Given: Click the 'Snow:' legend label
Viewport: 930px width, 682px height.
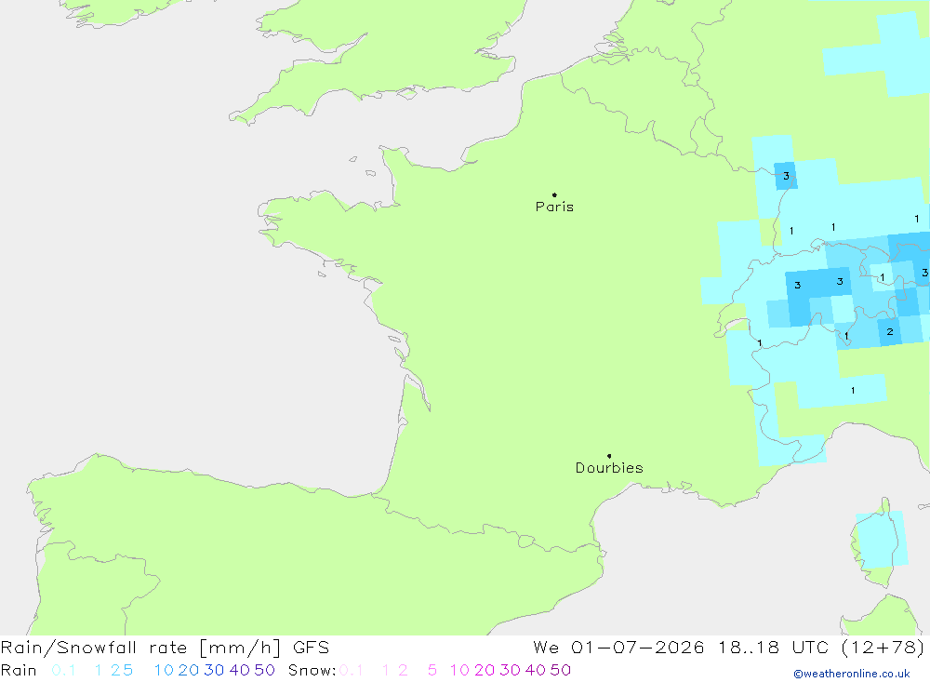Looking at the screenshot, I should (x=312, y=670).
